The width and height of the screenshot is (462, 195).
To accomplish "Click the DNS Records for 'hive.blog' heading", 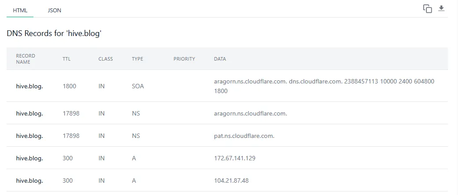I will coord(54,33).
